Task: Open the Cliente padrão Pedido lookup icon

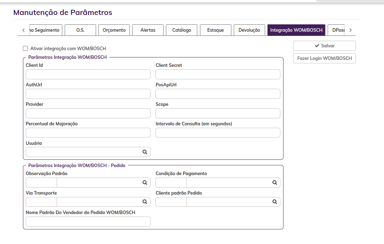Action: tap(274, 202)
